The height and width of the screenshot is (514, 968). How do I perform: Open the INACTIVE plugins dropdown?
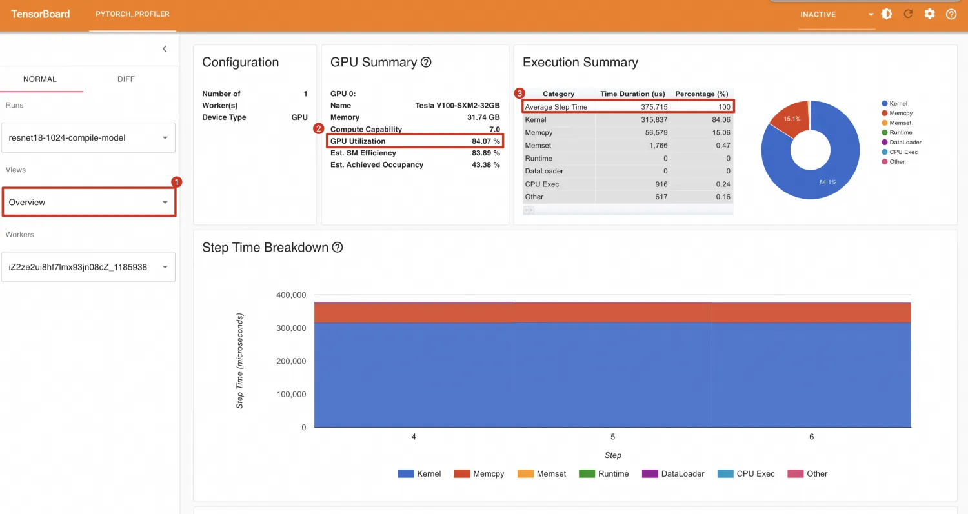tap(837, 14)
